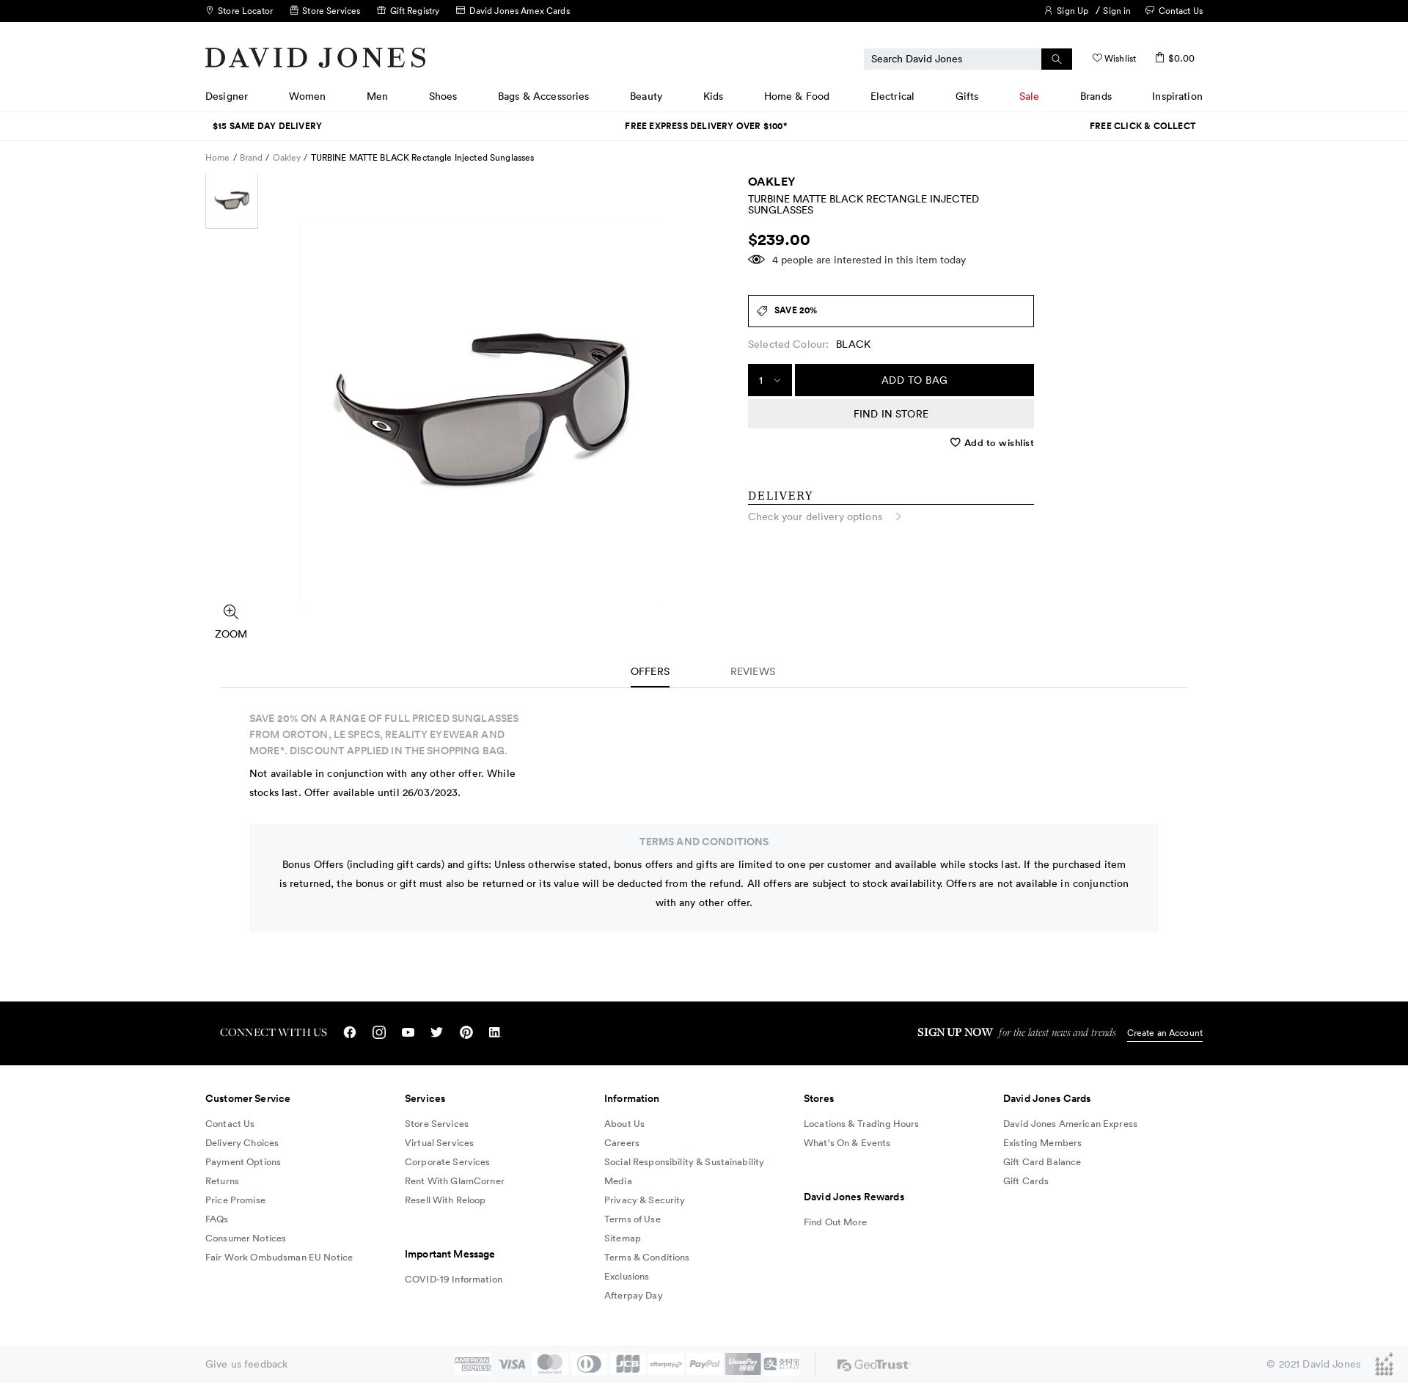The height and width of the screenshot is (1383, 1408).
Task: Click the Alipay payment icon
Action: [x=782, y=1364]
